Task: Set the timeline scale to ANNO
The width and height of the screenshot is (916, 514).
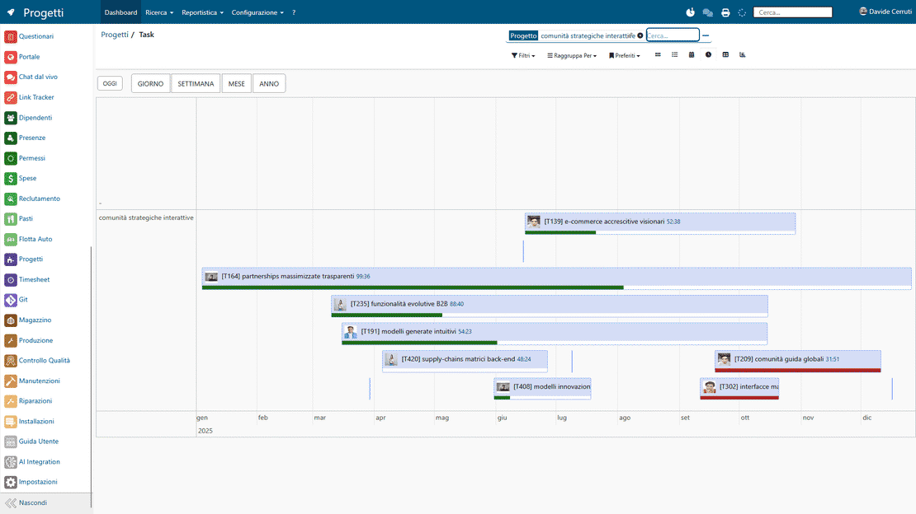Action: (269, 83)
